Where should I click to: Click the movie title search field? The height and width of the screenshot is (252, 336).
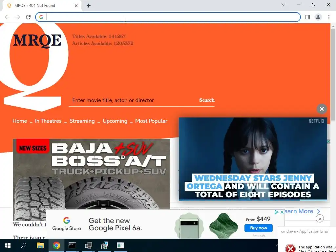pos(132,100)
